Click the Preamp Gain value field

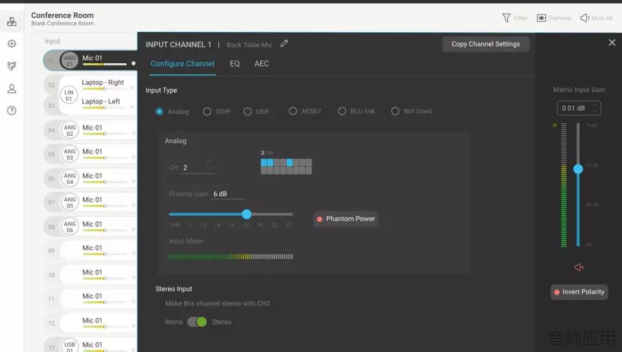pos(227,194)
